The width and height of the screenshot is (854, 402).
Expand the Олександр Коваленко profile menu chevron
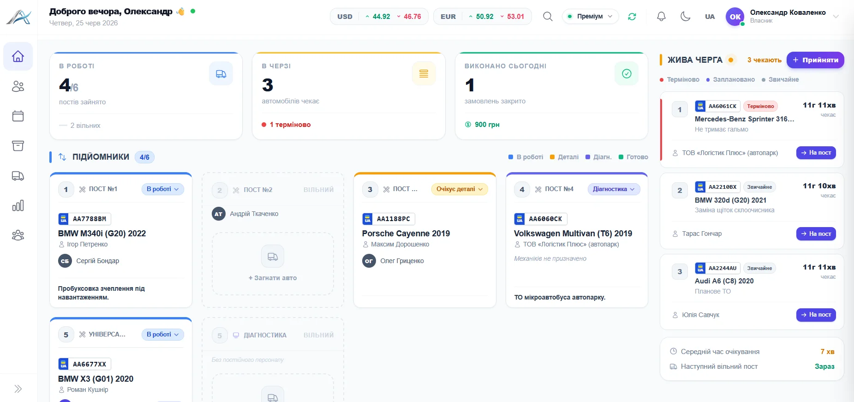(836, 17)
